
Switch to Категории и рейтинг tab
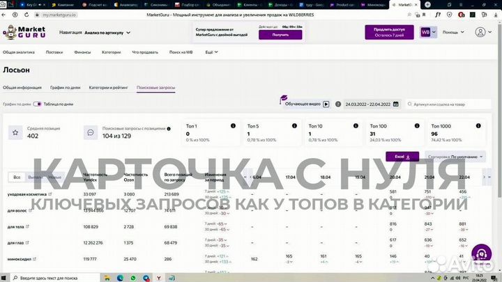(x=108, y=87)
